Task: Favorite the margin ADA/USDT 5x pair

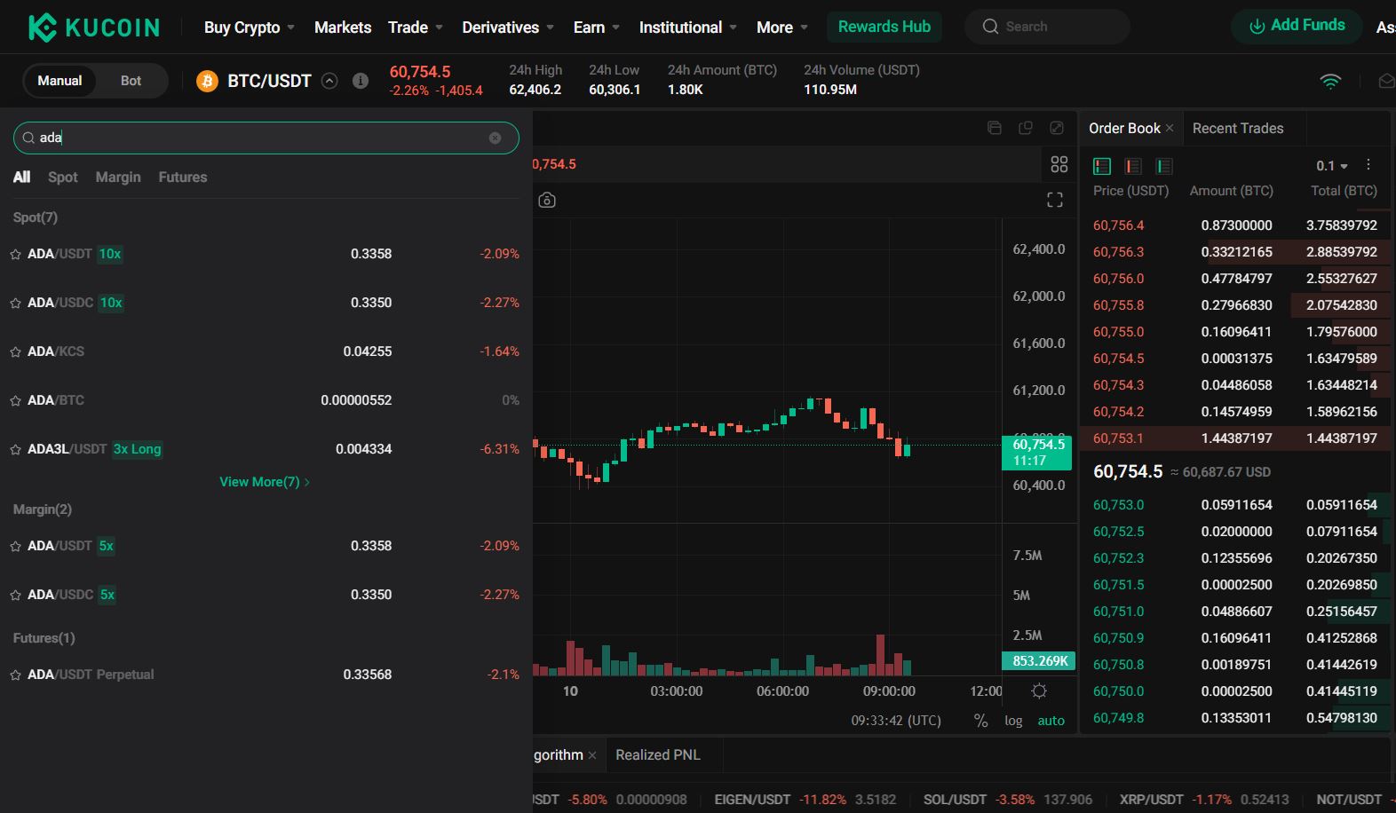Action: point(15,547)
